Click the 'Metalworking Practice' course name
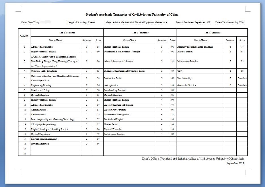This screenshot has height=187, width=265. pyautogui.click(x=115, y=90)
